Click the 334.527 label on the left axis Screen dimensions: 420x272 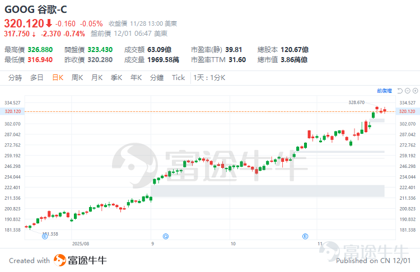(12, 103)
